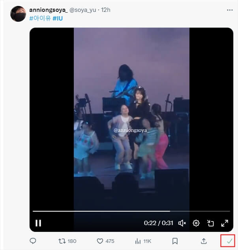
Task: View tweet analytics showing 11K views
Action: tap(138, 241)
